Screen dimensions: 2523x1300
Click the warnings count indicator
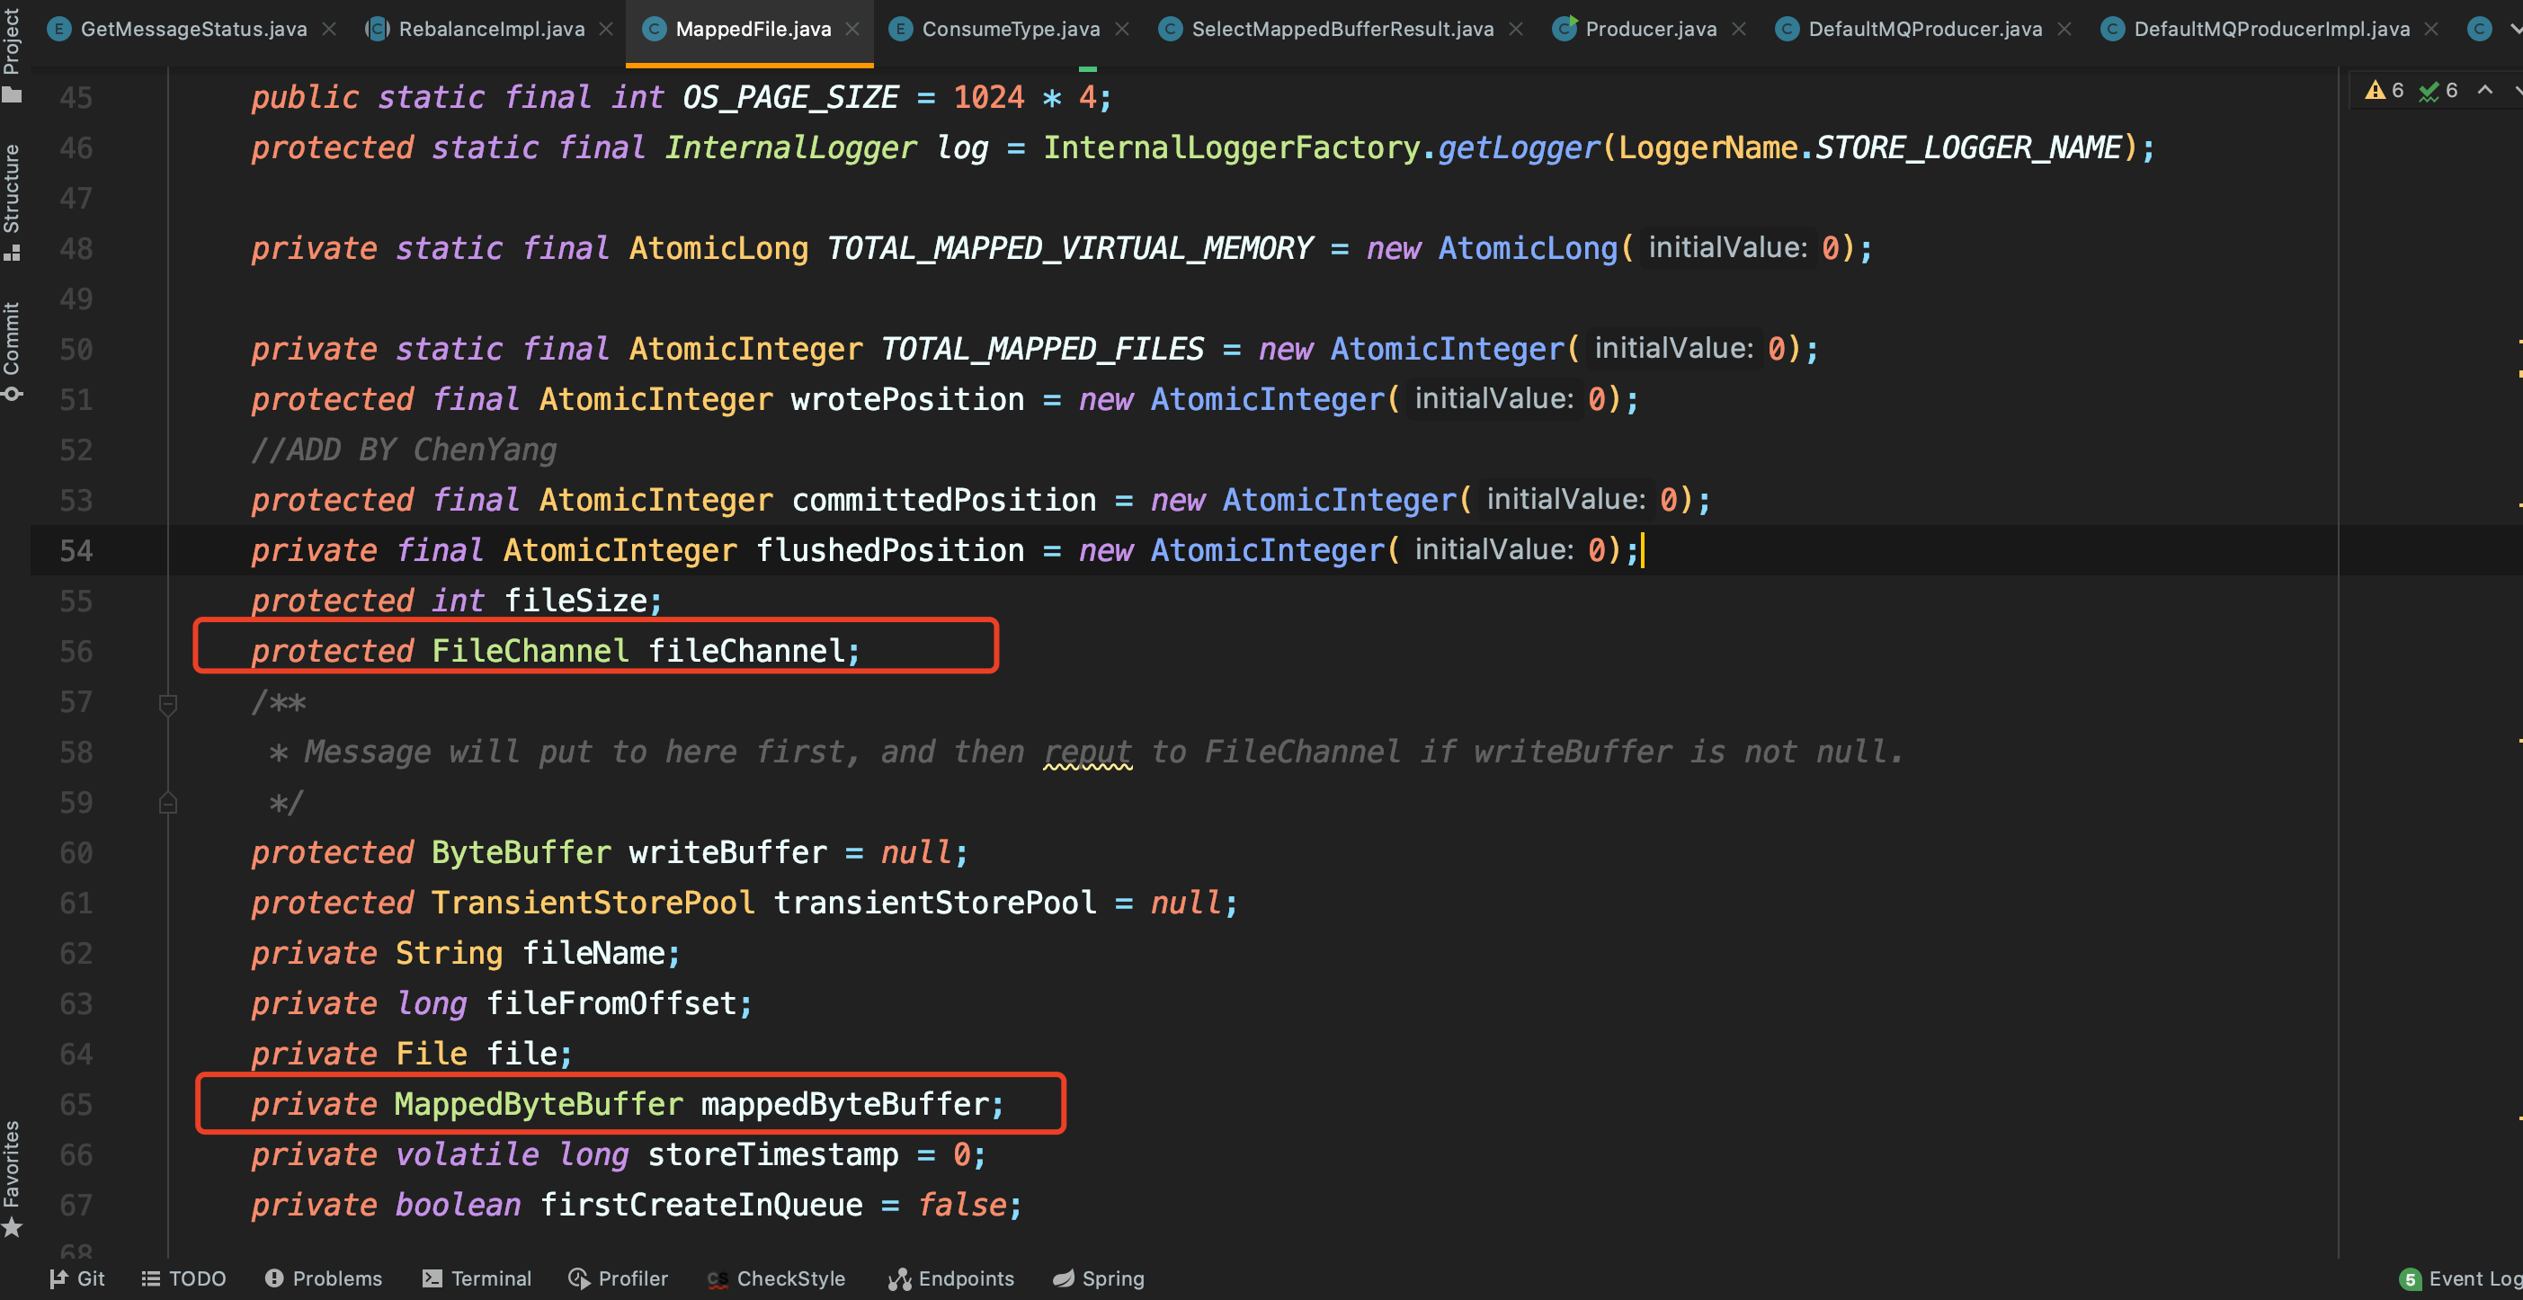click(2384, 91)
